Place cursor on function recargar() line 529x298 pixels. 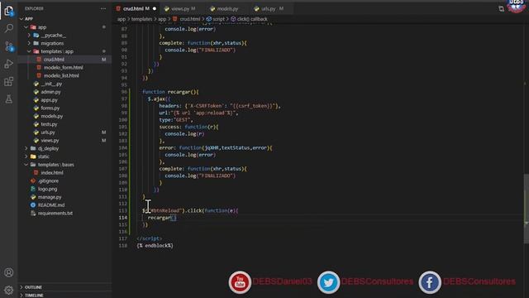pos(170,92)
